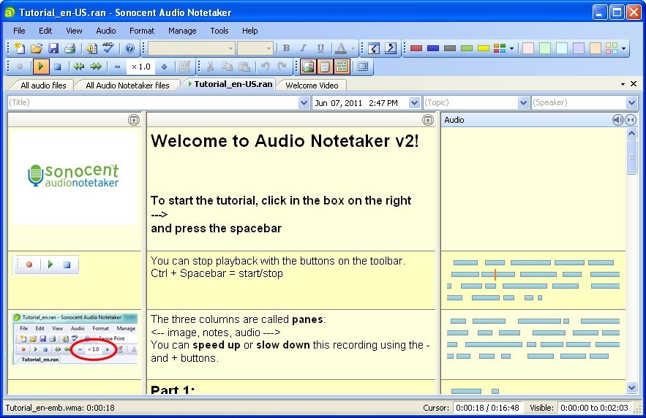Undo the last action

266,66
